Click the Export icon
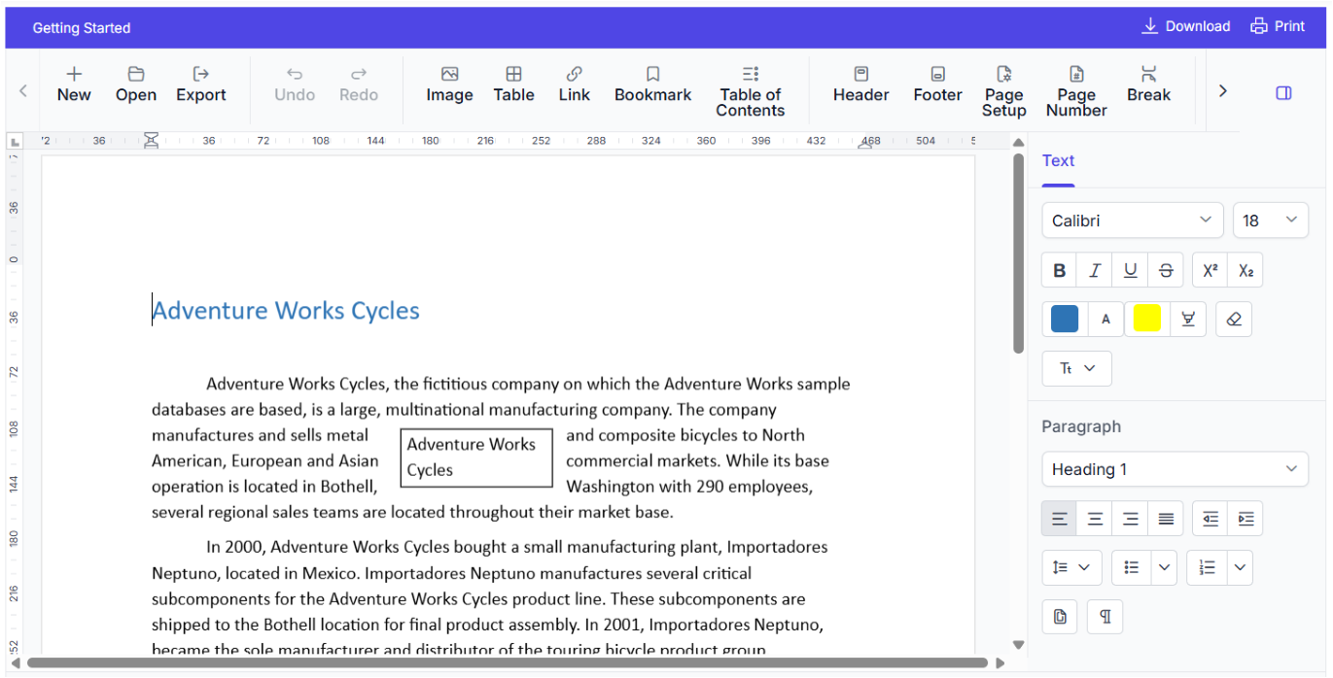The height and width of the screenshot is (678, 1333). (200, 85)
